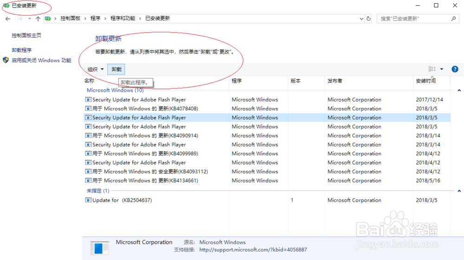Open 启用或关闭 Windows 功能 link
Image resolution: width=464 pixels, height=260 pixels.
(41, 60)
